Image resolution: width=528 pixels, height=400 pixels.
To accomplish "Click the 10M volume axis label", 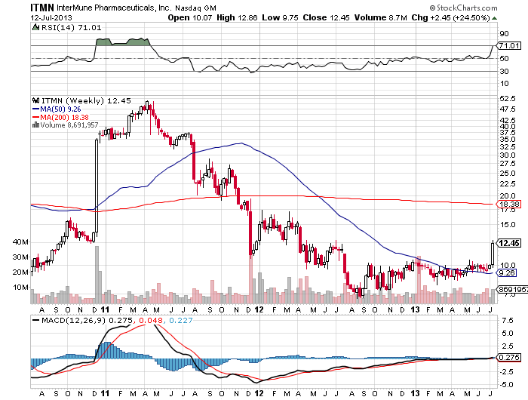I will coord(20,288).
